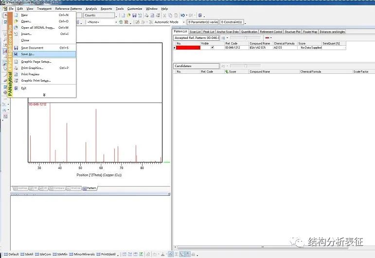Click the No Data Supplied score cell
The image size is (375, 258).
311,48
